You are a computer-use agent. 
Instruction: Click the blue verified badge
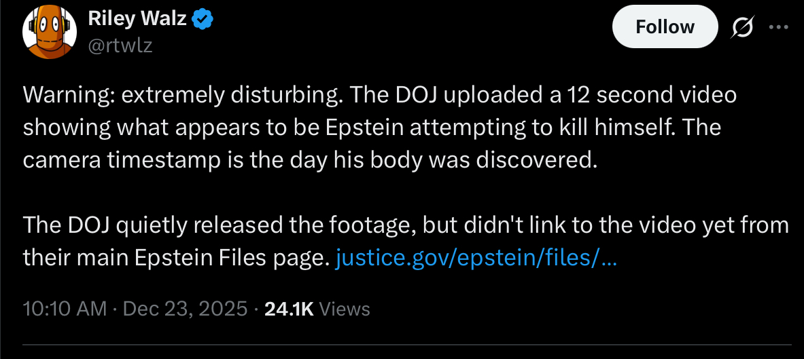(202, 19)
